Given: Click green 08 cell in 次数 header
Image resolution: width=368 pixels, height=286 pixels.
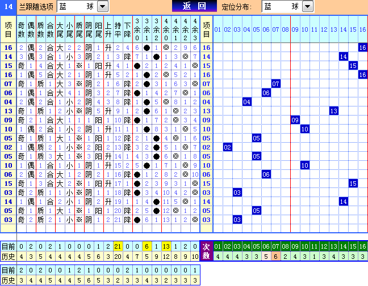Looking at the screenshot, I should click(286, 246).
